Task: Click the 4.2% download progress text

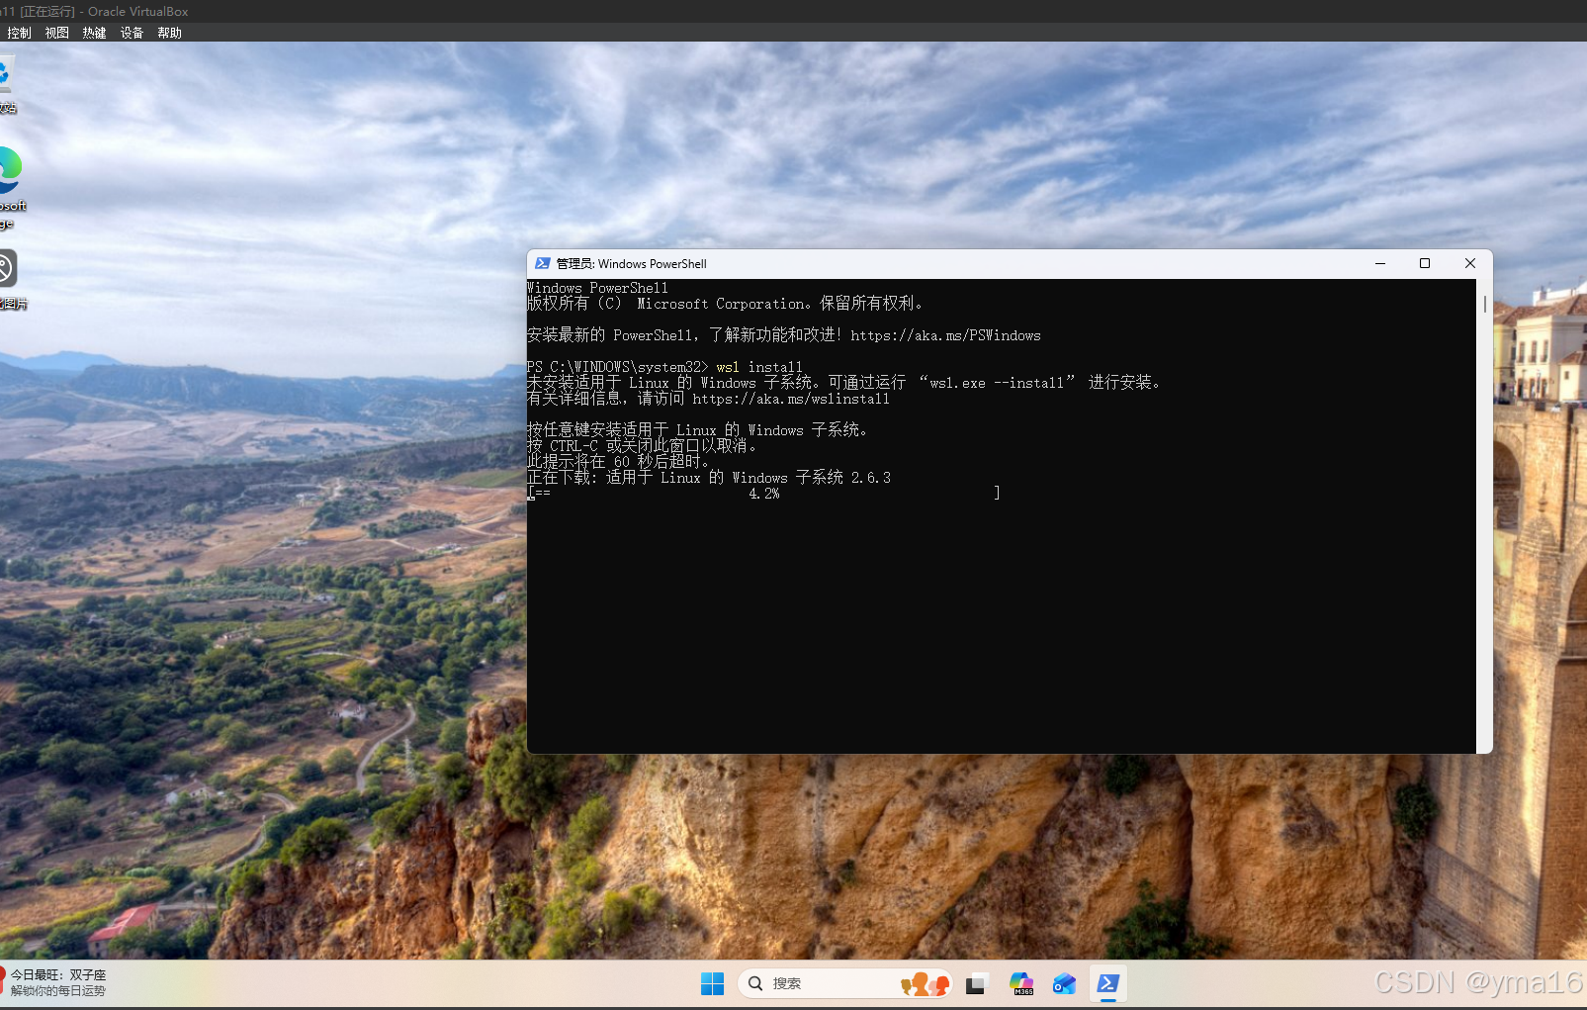Action: tap(764, 494)
